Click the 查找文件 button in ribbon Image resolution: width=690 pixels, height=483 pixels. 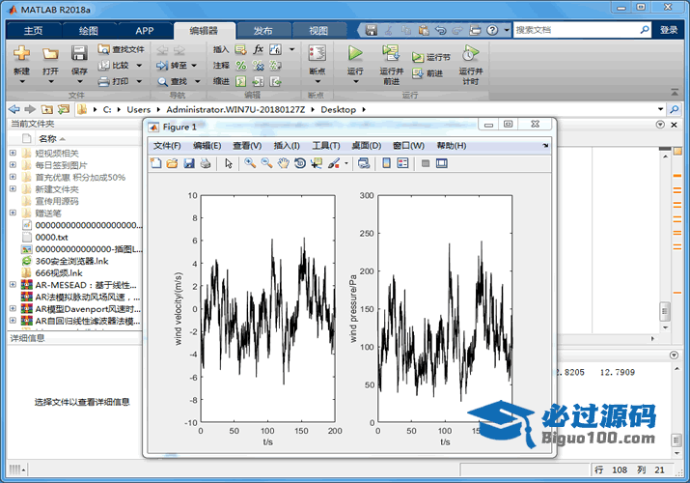point(121,48)
